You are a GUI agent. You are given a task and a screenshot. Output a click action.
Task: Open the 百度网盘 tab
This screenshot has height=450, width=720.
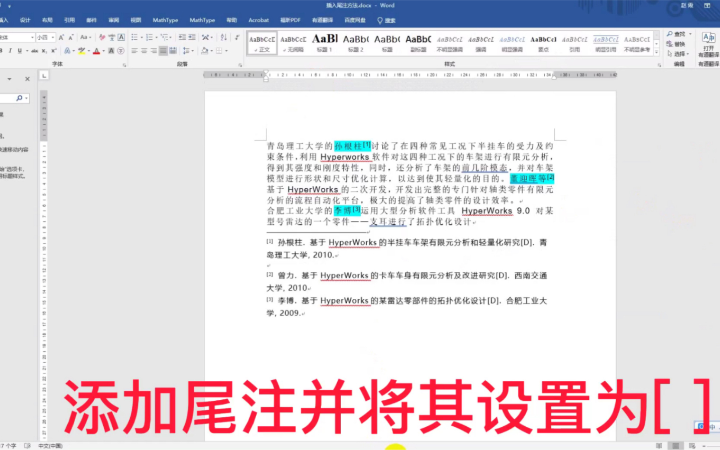[355, 20]
